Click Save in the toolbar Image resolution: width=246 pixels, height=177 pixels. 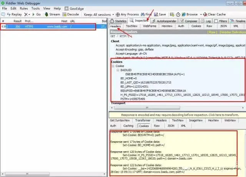(160, 15)
